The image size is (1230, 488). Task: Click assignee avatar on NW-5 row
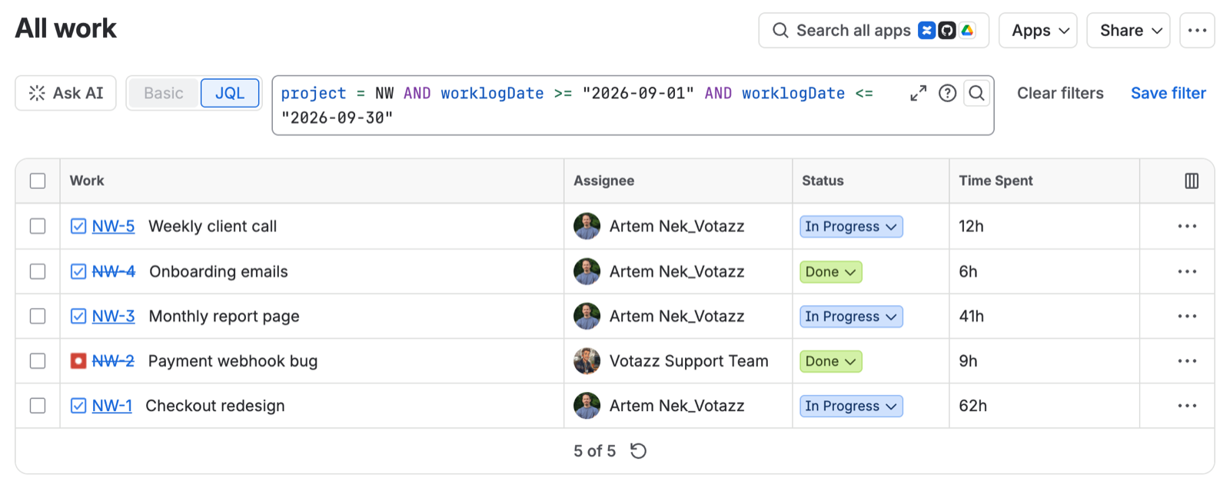coord(587,226)
